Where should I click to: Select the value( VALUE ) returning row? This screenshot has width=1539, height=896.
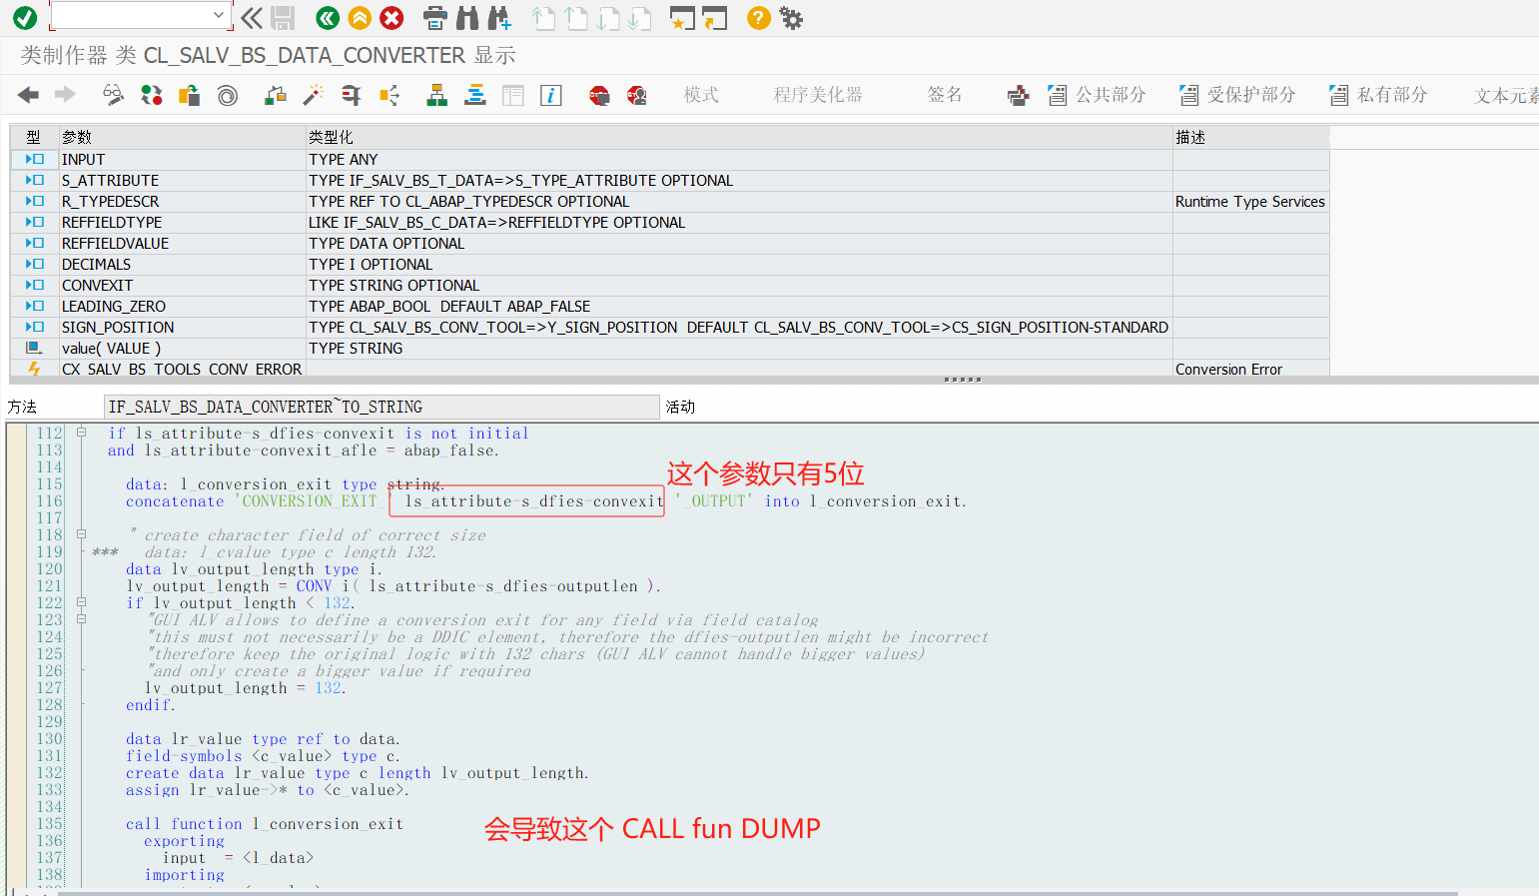pyautogui.click(x=669, y=348)
